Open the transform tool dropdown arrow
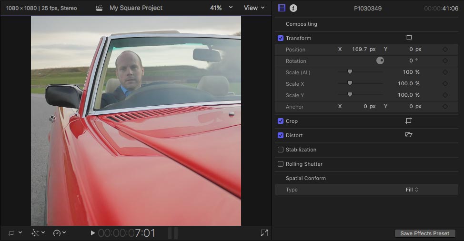Screen dimensions: 464x241 point(20,233)
